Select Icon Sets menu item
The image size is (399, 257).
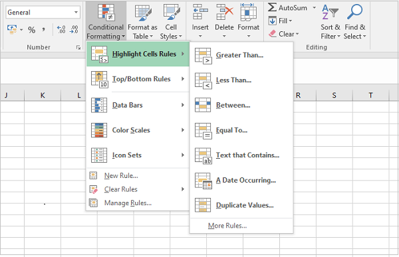click(x=138, y=155)
